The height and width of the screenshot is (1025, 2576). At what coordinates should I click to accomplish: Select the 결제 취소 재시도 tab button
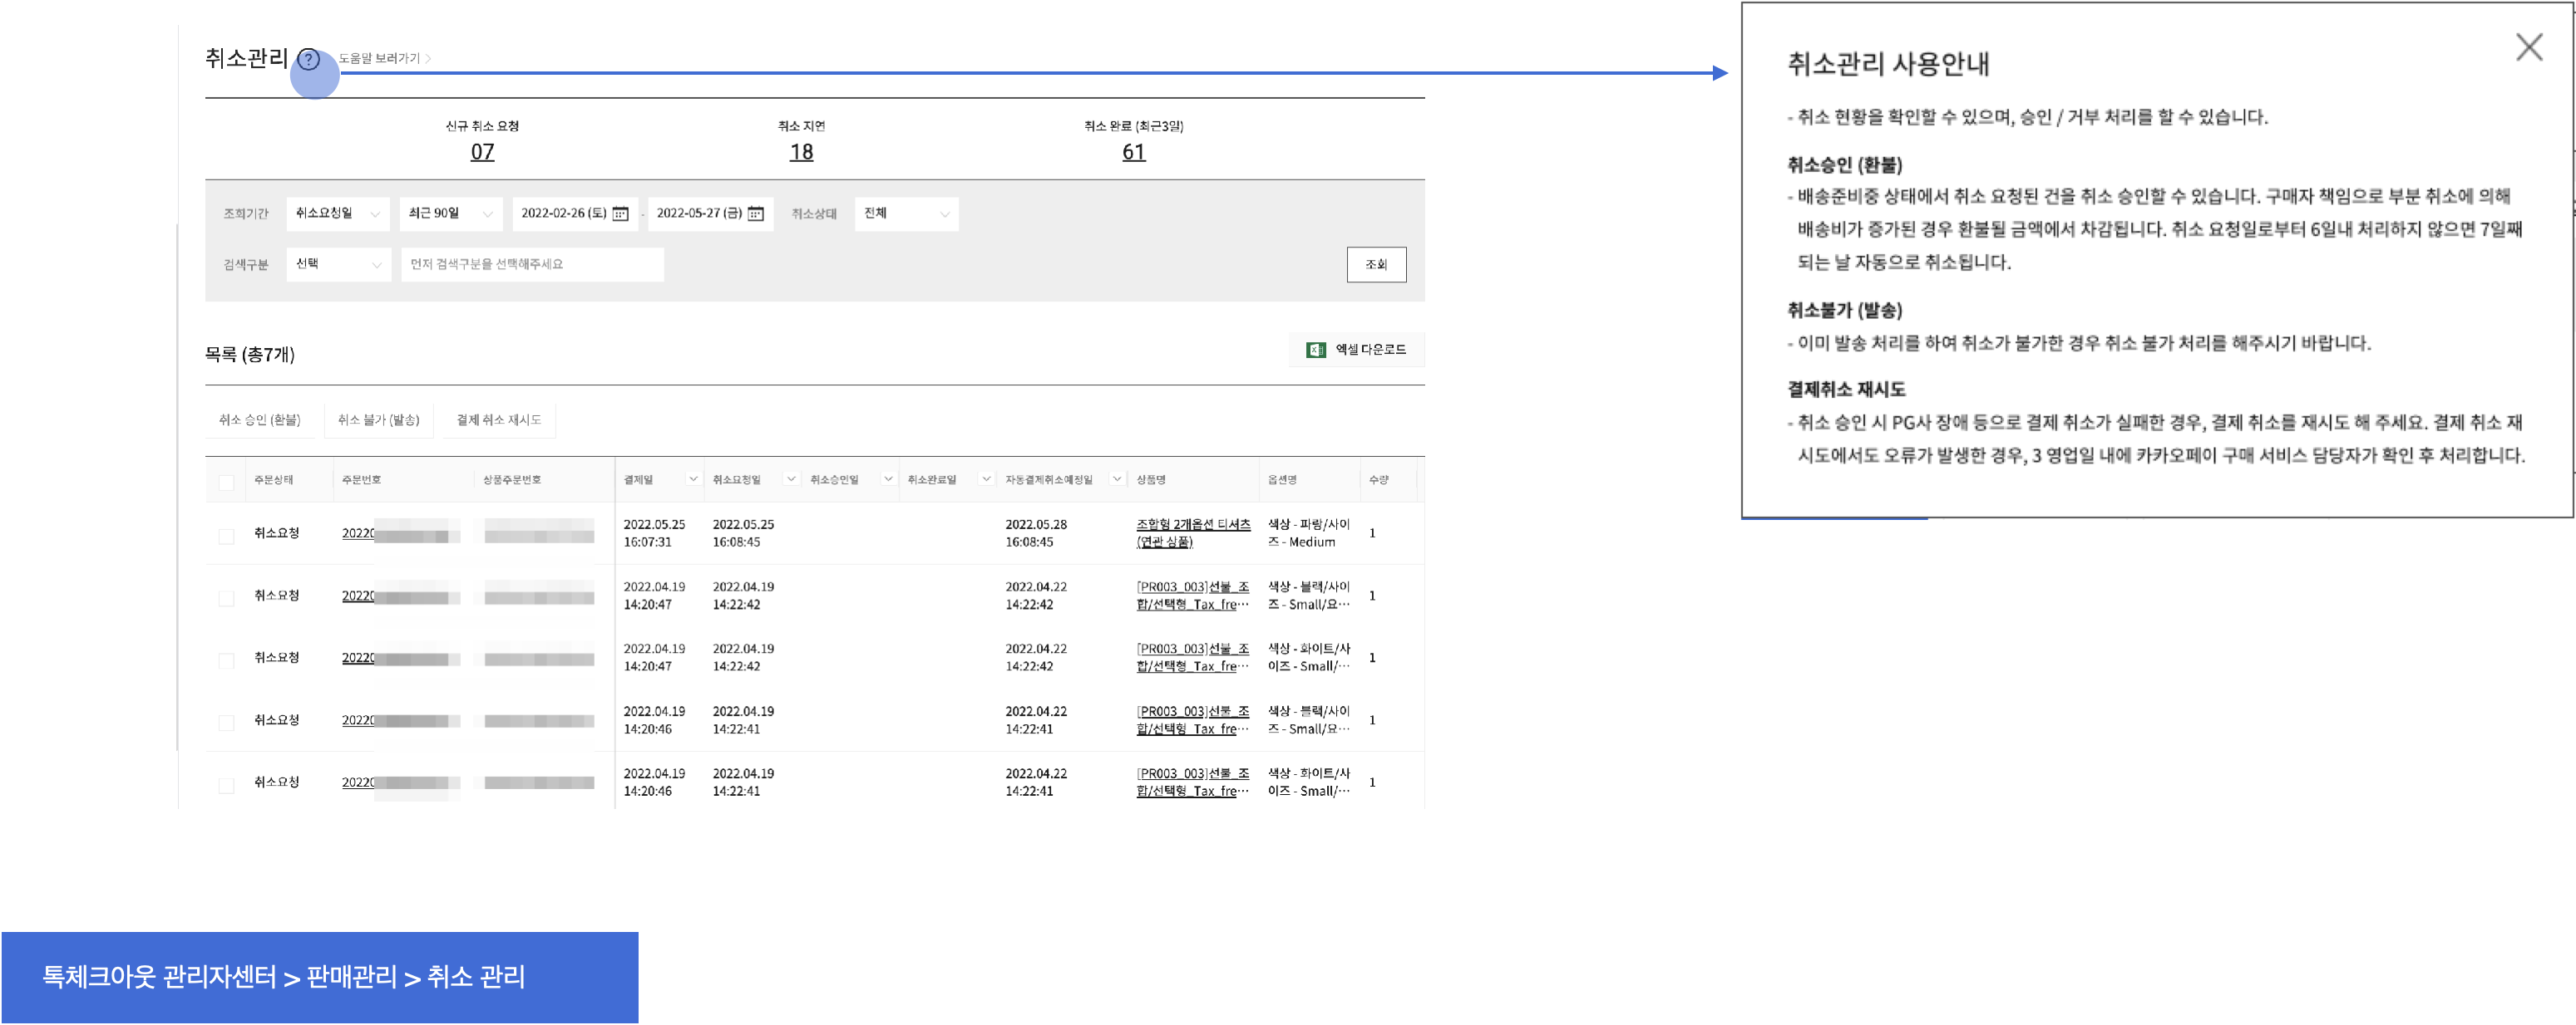tap(498, 419)
